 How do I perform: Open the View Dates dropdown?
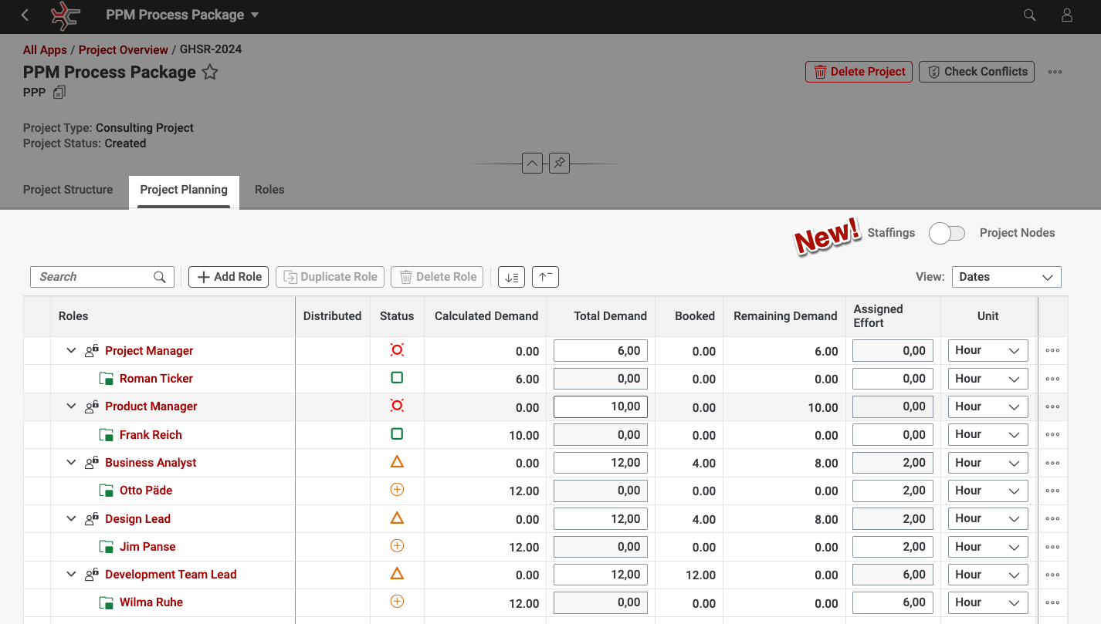(x=1006, y=277)
